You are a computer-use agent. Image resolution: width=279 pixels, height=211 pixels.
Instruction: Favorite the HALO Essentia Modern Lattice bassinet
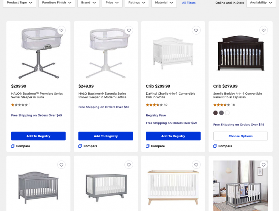(x=129, y=31)
